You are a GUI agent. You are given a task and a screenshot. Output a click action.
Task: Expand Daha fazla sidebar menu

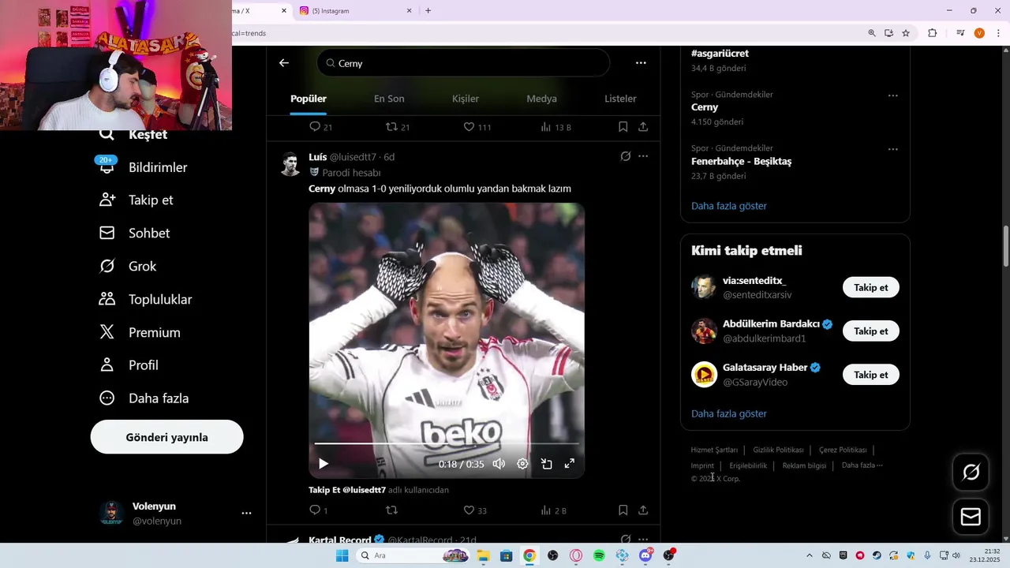tap(144, 398)
